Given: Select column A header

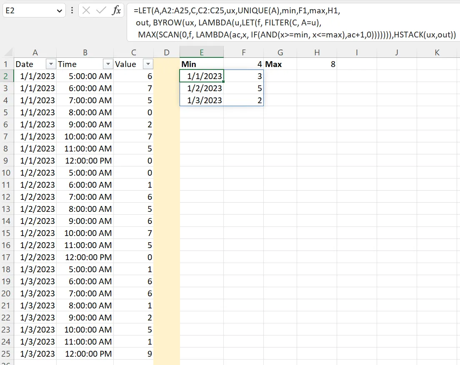Looking at the screenshot, I should coord(35,52).
